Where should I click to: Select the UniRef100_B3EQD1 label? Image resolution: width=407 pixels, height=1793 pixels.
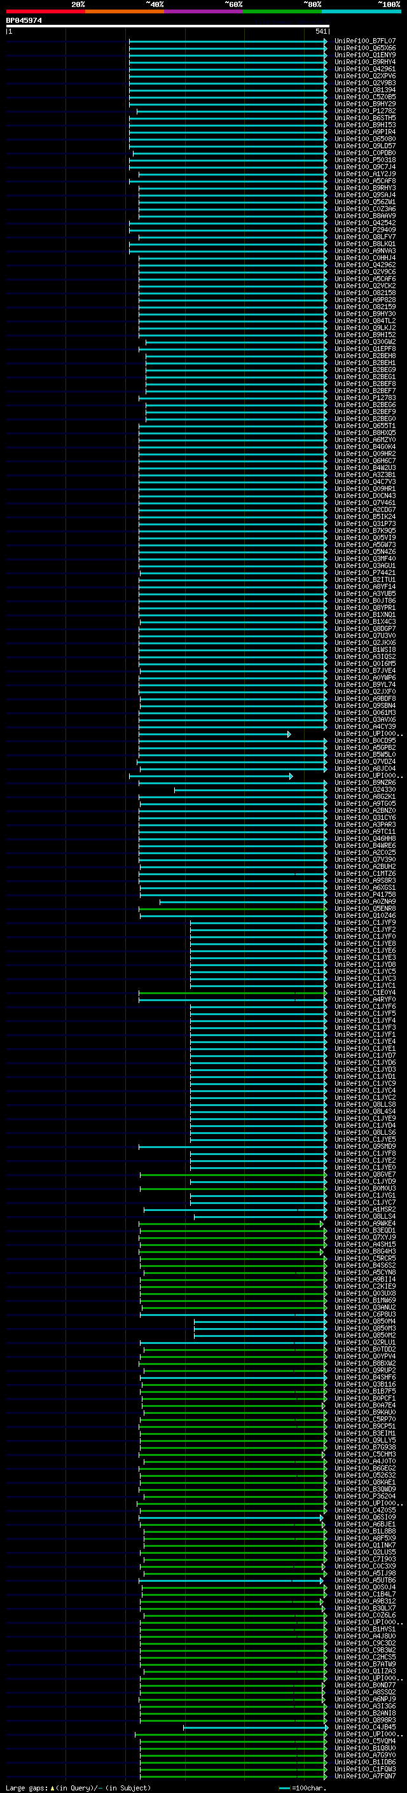(364, 1230)
